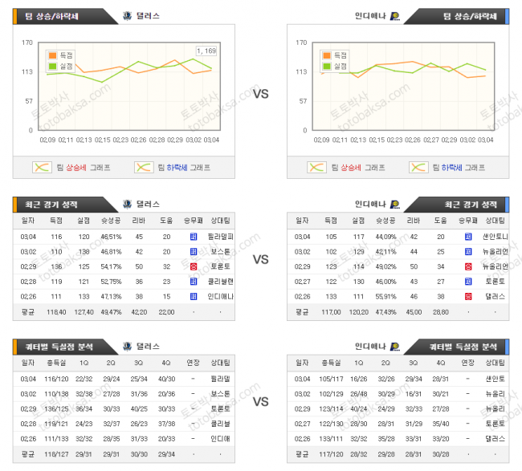Image resolution: width=522 pixels, height=471 pixels.
Task: Click Dallas 팀 하락세 그래프 legend icon
Action: coord(144,168)
